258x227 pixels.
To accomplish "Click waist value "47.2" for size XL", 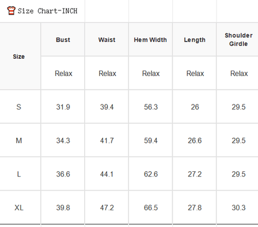I will click(x=107, y=208).
